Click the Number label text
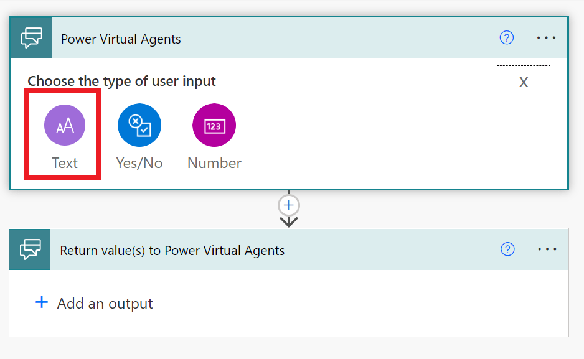Screen dimensions: 584x359 pos(214,163)
